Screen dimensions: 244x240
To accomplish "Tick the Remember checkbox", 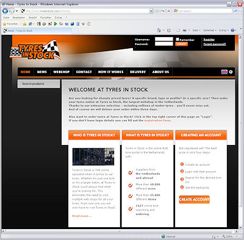I will [178, 39].
